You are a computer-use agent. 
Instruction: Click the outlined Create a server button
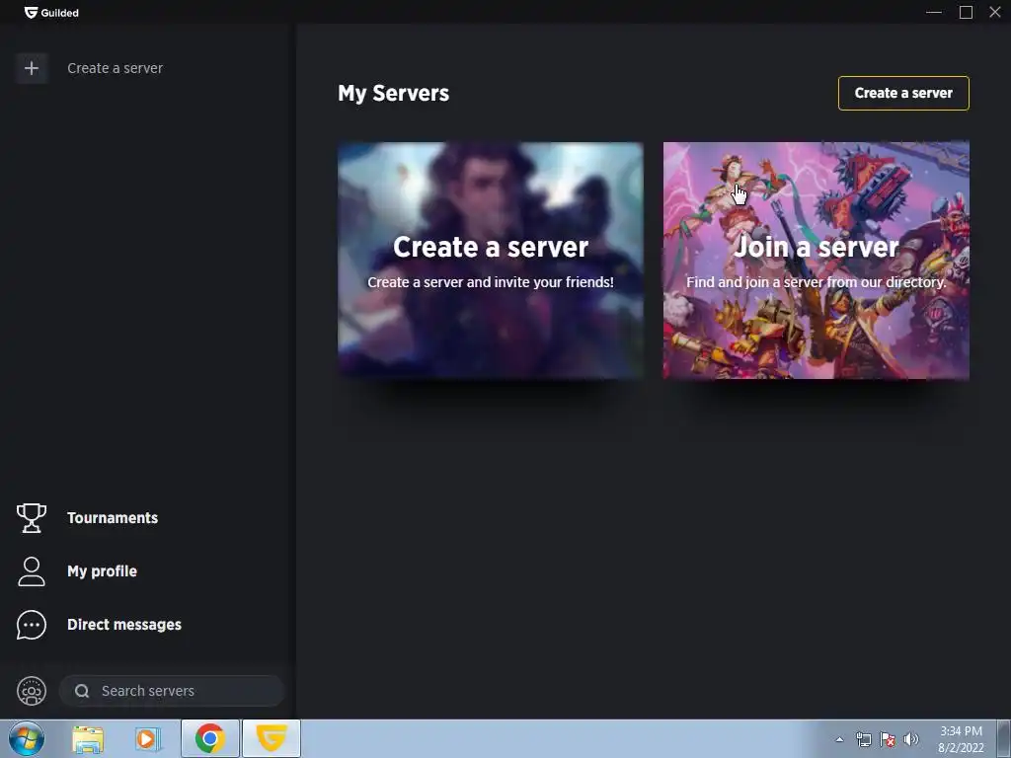903,94
